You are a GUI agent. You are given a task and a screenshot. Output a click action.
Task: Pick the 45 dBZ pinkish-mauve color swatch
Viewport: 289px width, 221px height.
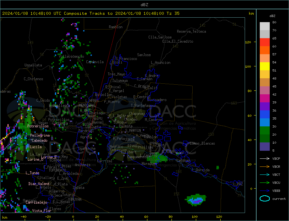coord(265,90)
